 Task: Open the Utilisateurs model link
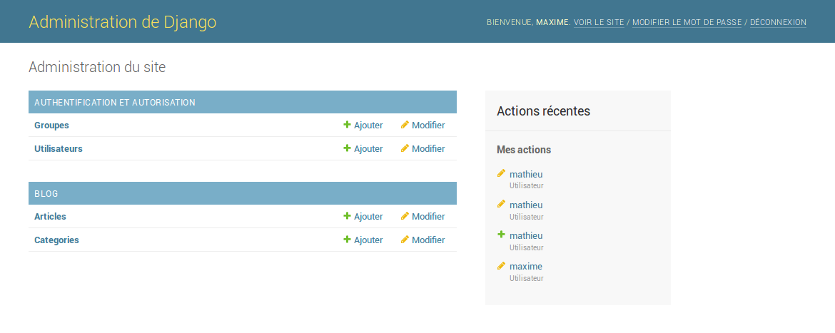[x=59, y=148]
